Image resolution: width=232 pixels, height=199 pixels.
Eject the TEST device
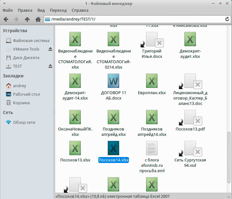[x=50, y=66]
